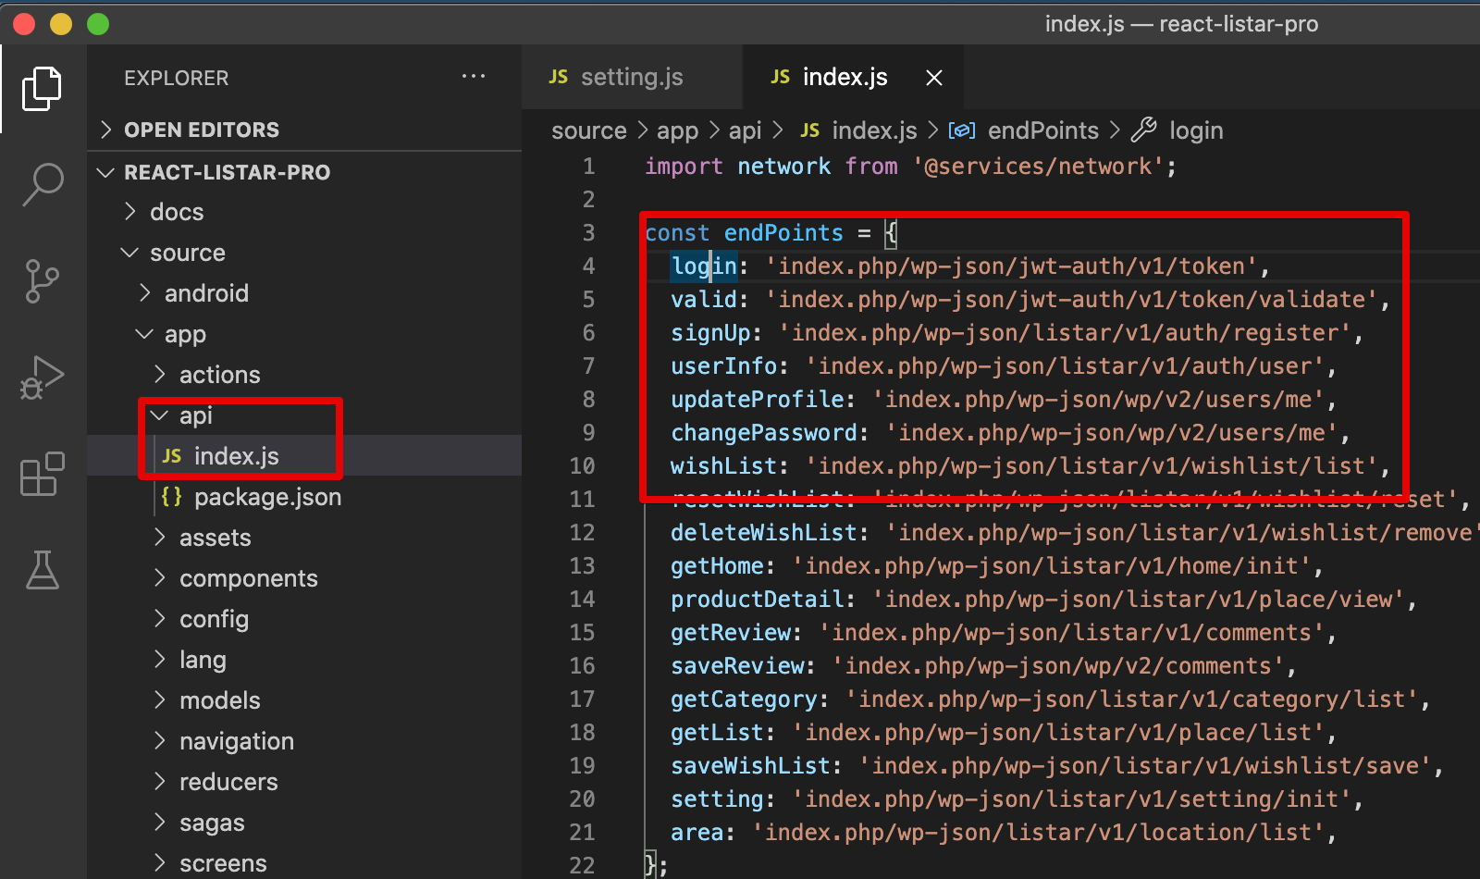Open Explorer more actions ellipsis menu

(x=474, y=77)
